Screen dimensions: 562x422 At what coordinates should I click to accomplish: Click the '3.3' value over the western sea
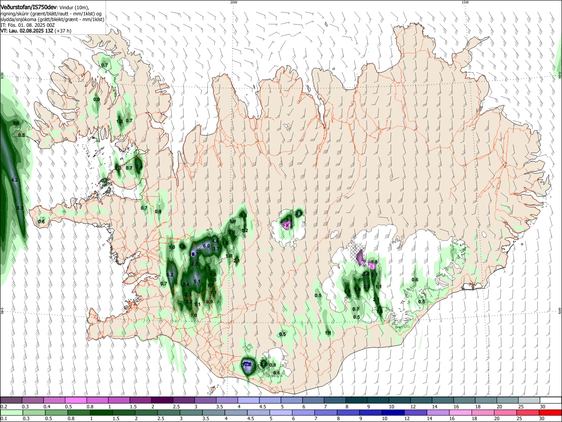[x=20, y=208]
